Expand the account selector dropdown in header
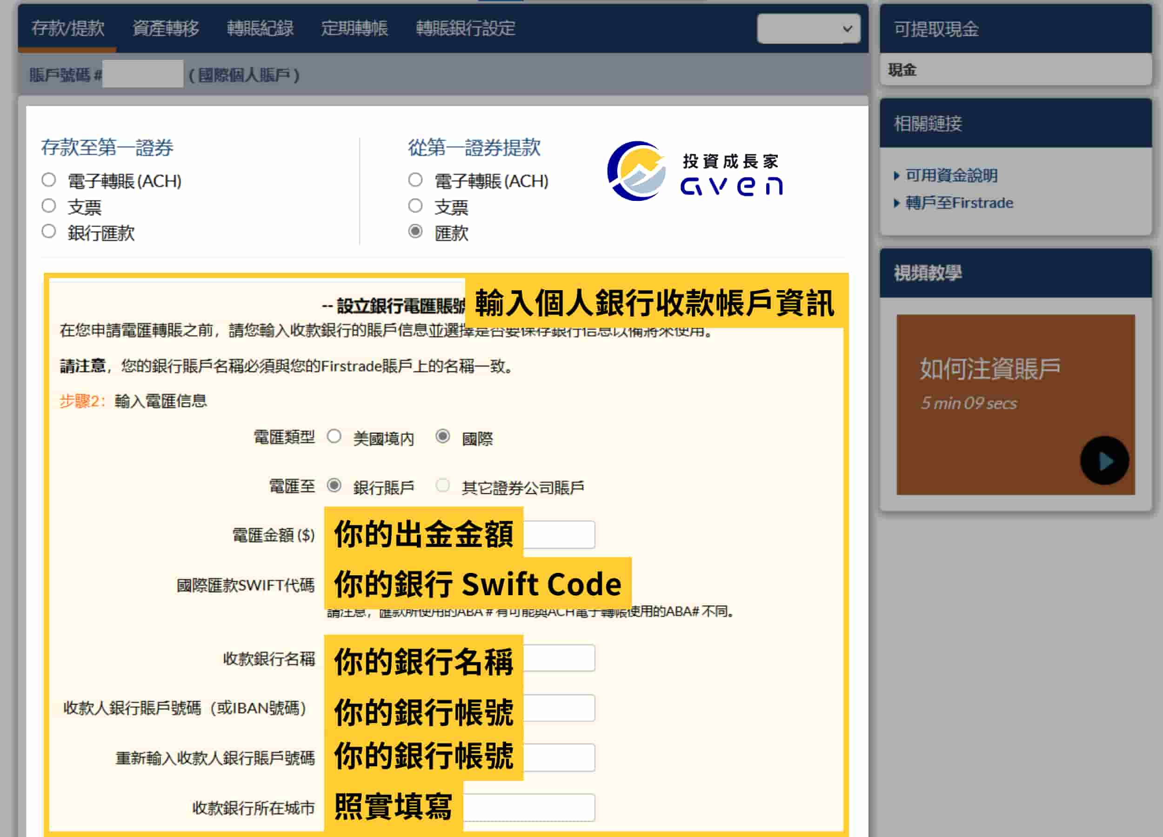The image size is (1163, 837). pyautogui.click(x=808, y=29)
